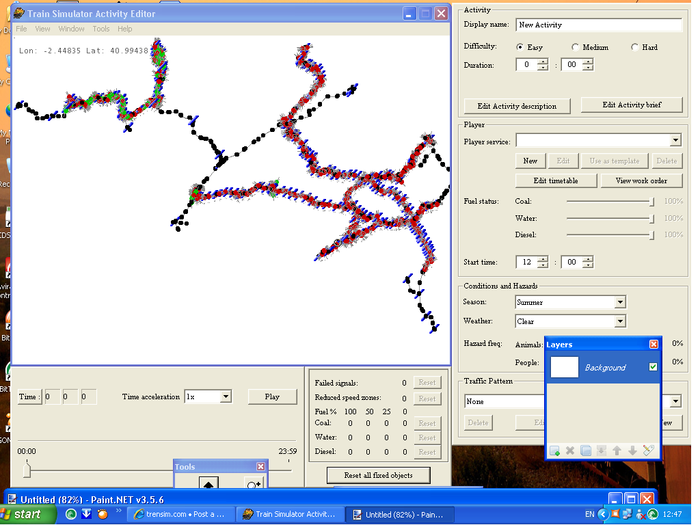Select Medium difficulty radio button
Screen dimensions: 700x525
click(576, 48)
